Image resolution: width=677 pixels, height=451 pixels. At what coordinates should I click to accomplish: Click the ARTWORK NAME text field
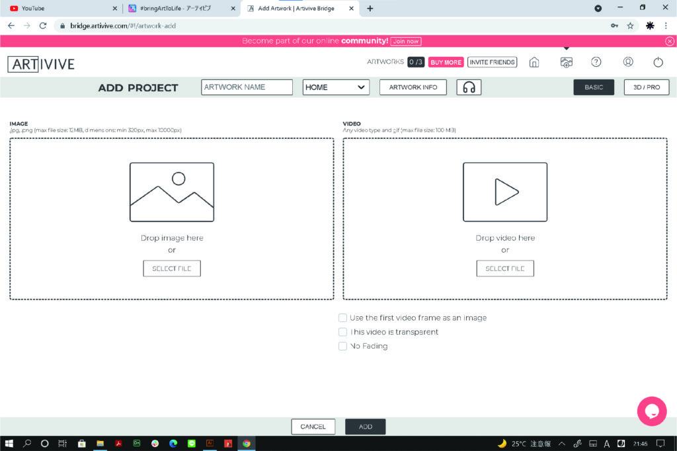[247, 87]
